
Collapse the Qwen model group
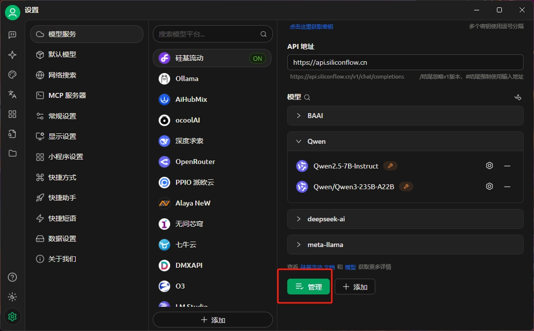pyautogui.click(x=405, y=141)
